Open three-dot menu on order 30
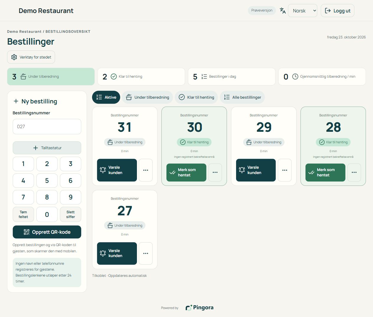Screen dimensions: 373x317 pos(215,173)
